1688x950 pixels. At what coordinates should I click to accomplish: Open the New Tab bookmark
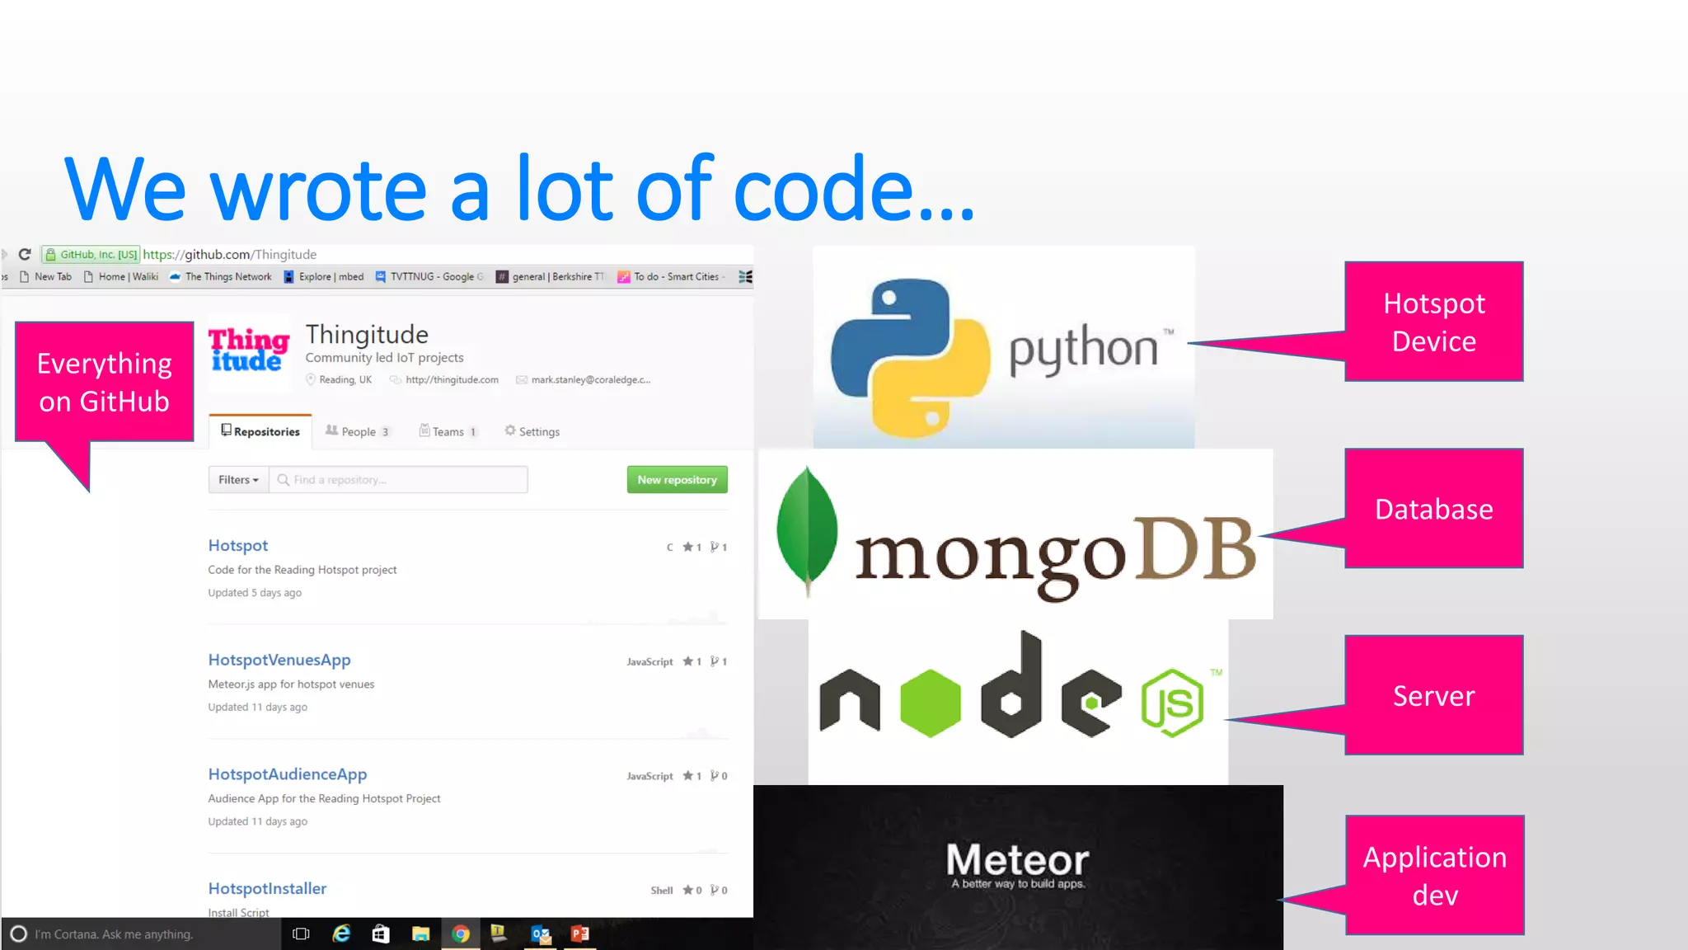click(x=45, y=277)
